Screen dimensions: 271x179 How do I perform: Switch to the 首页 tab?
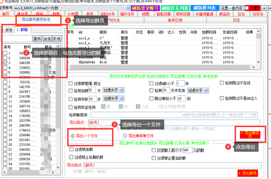6,14
